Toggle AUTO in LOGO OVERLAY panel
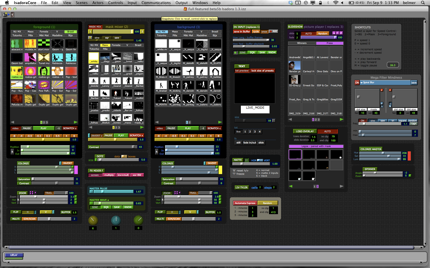430x268 pixels. [327, 131]
